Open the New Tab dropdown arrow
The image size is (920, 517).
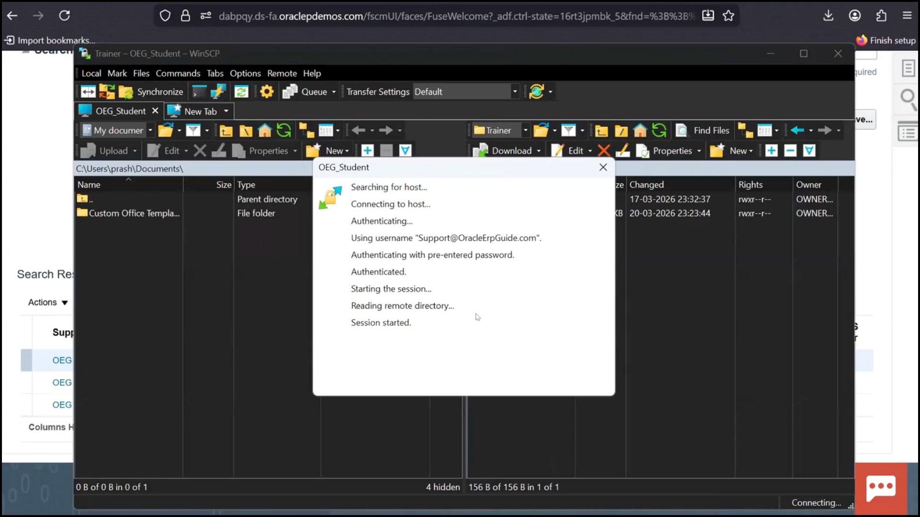pos(225,111)
